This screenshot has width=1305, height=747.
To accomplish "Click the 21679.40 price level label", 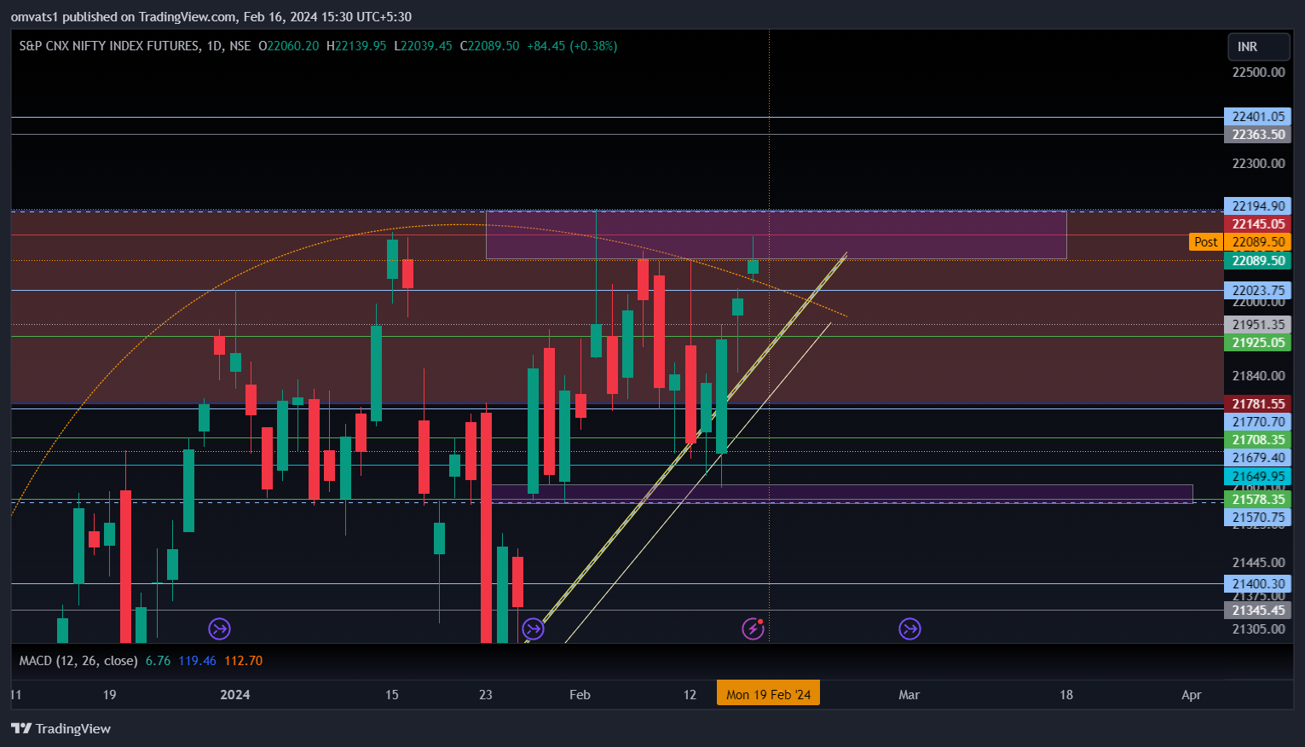I will pyautogui.click(x=1257, y=458).
